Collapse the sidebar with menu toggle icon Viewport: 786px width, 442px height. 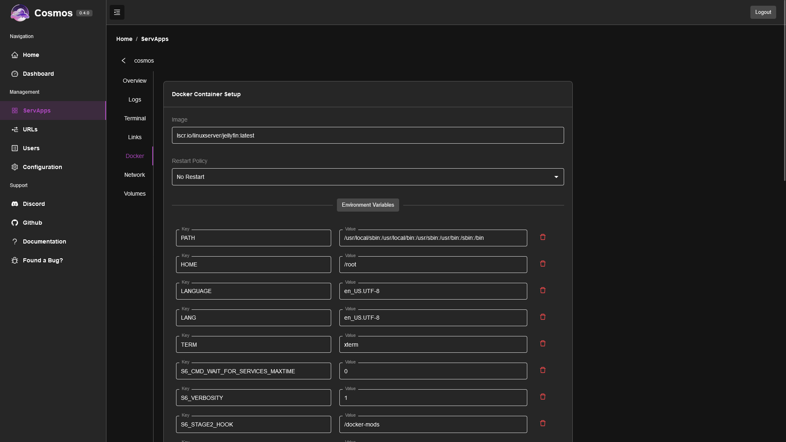[x=117, y=12]
